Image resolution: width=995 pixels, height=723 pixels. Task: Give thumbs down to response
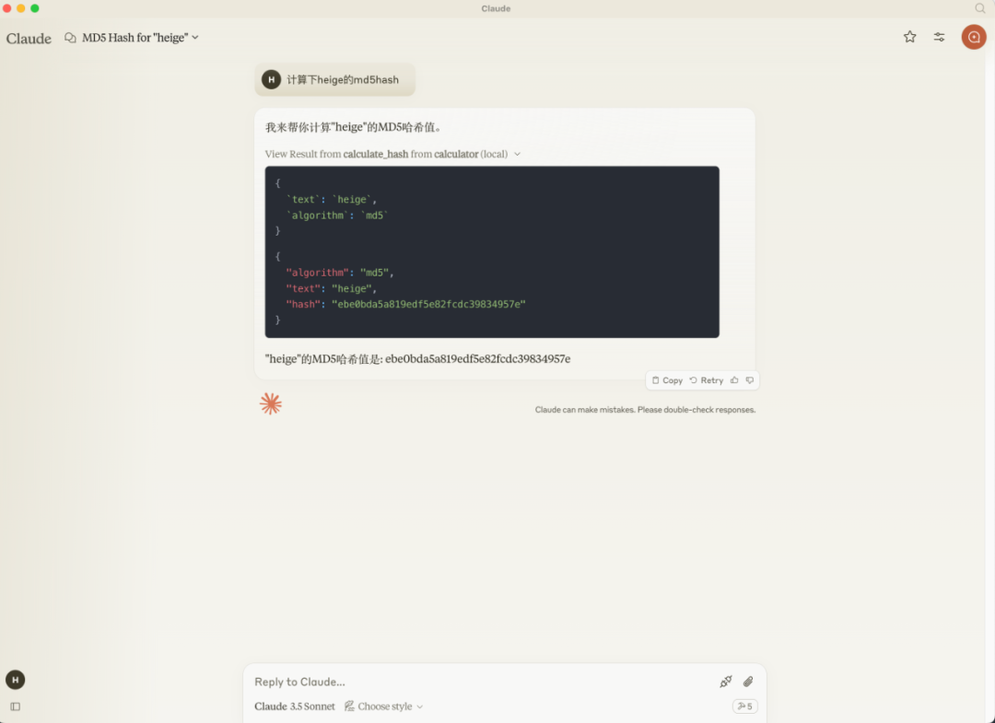749,379
